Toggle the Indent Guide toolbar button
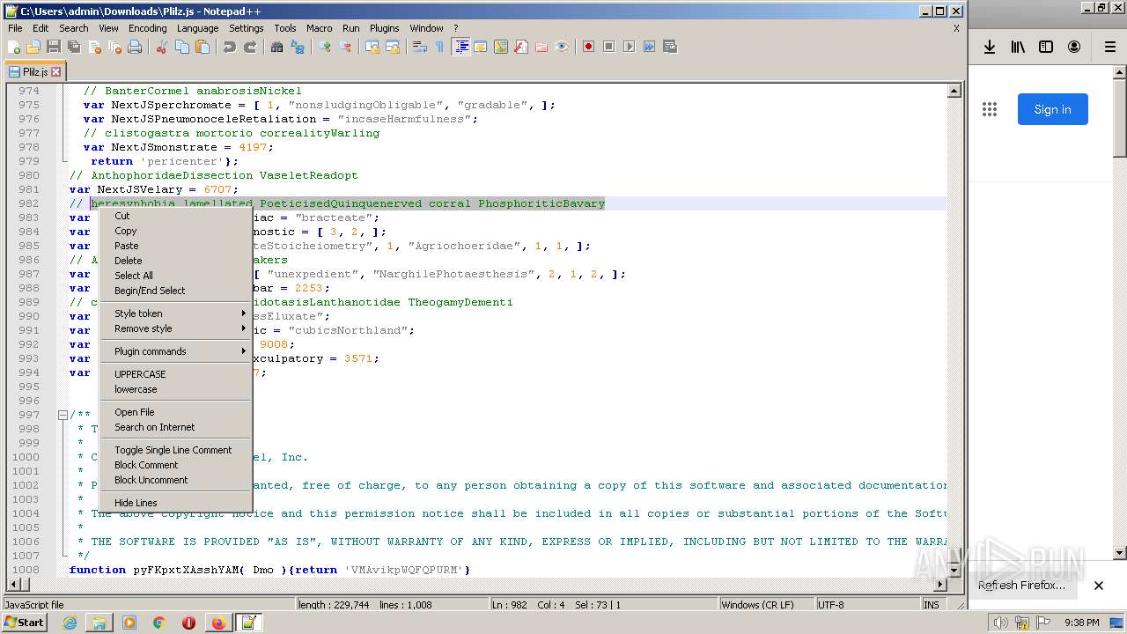 tap(460, 47)
